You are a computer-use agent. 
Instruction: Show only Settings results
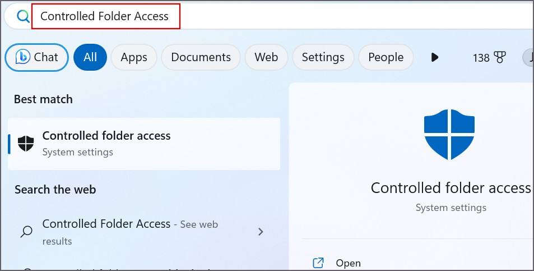point(323,57)
